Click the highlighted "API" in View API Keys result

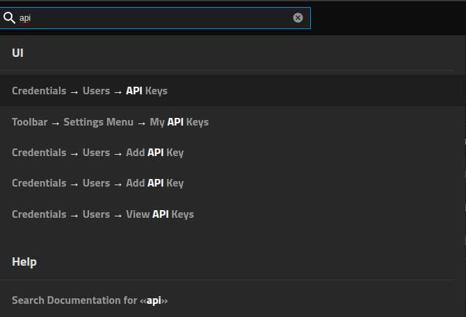[x=161, y=214]
